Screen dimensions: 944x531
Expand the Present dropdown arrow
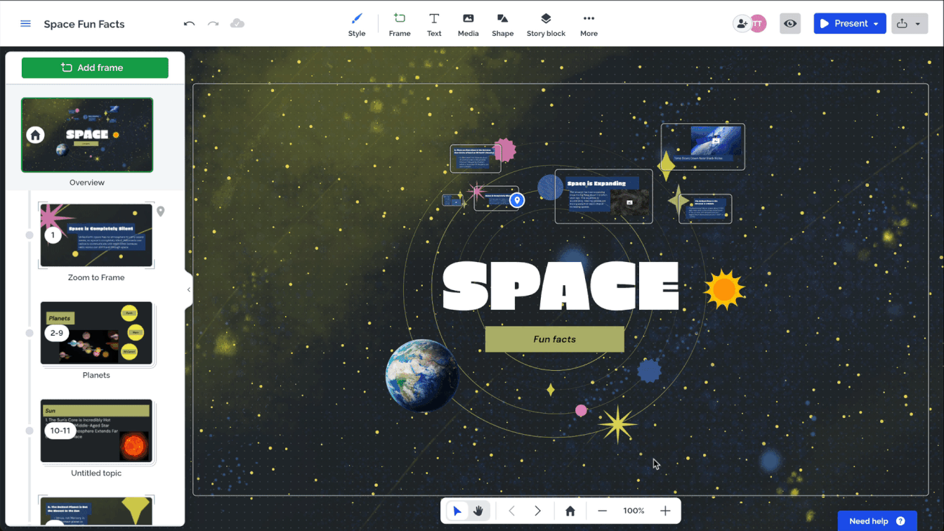coord(876,24)
